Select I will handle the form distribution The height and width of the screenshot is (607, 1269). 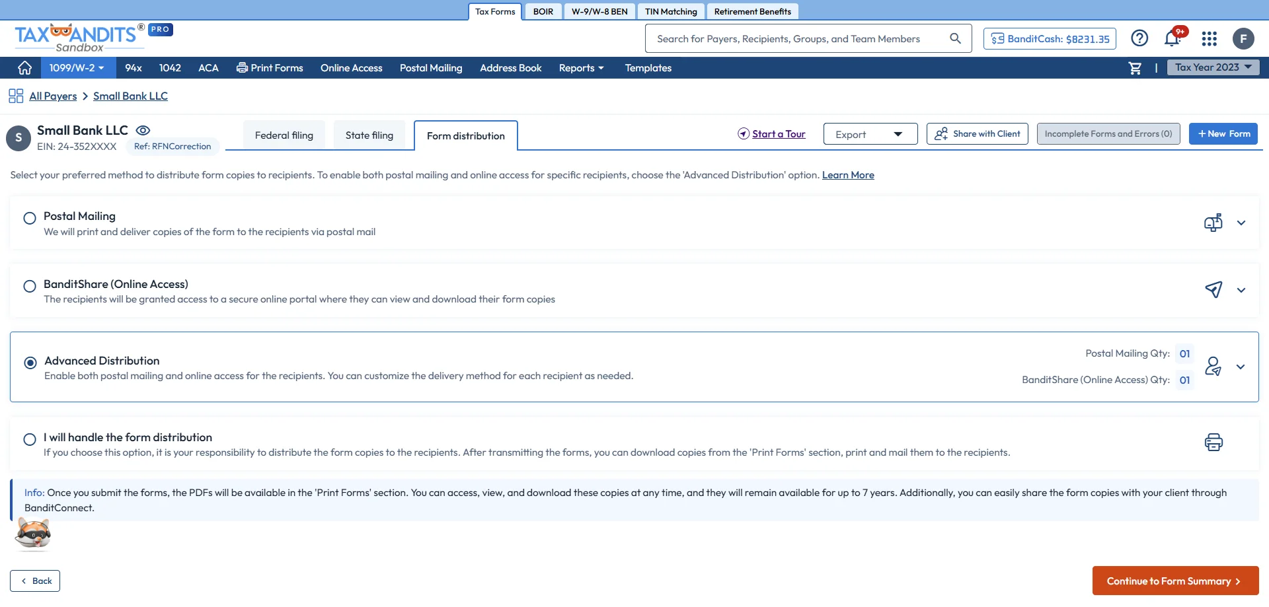30,439
